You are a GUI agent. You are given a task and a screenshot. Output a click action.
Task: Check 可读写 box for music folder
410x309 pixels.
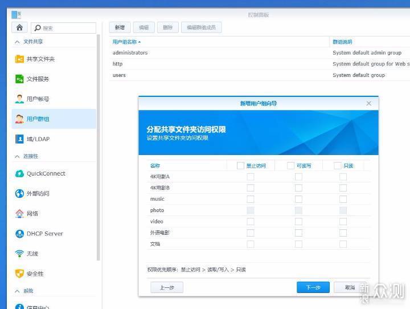point(298,199)
